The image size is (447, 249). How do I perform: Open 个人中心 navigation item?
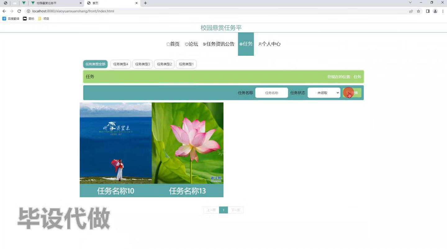pyautogui.click(x=269, y=44)
